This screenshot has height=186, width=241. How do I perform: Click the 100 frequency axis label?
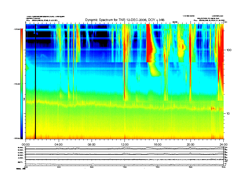pyautogui.click(x=229, y=50)
